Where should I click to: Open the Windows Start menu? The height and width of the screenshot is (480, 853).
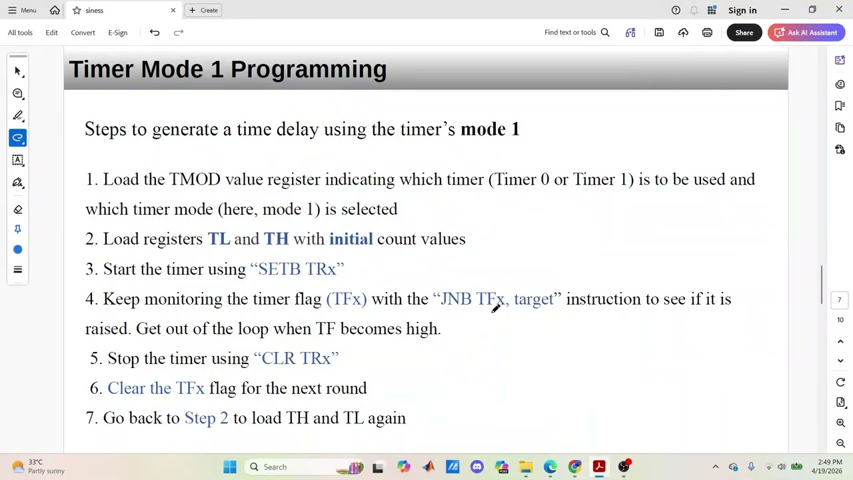point(230,467)
